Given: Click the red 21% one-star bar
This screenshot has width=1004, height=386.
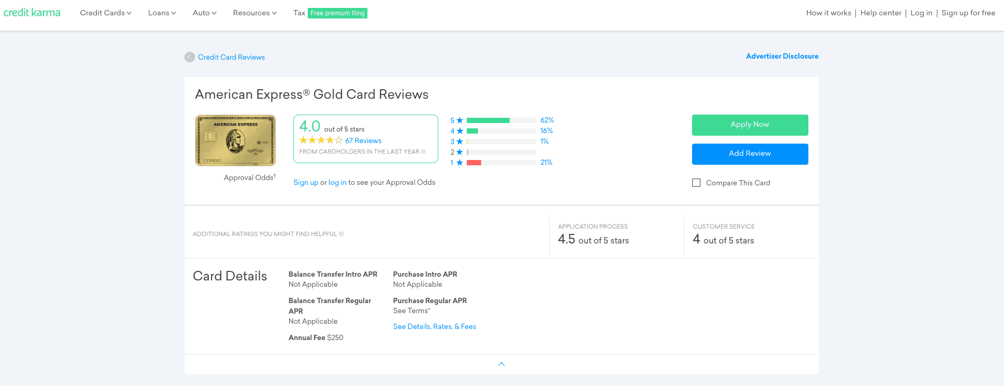Looking at the screenshot, I should click(x=474, y=163).
